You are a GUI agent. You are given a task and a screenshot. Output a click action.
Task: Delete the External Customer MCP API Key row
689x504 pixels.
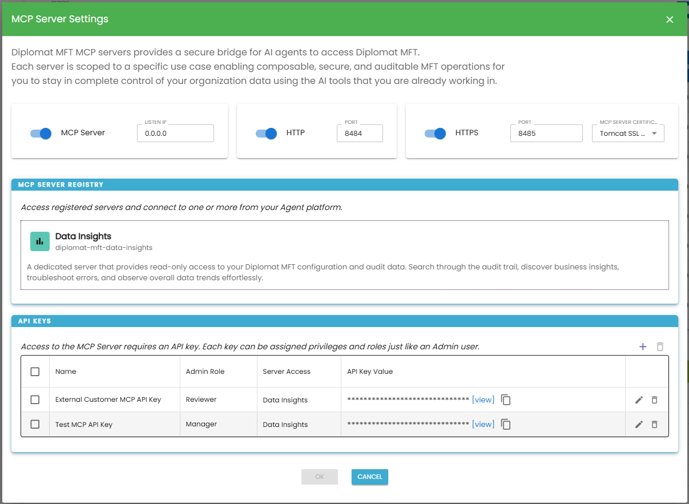point(654,400)
